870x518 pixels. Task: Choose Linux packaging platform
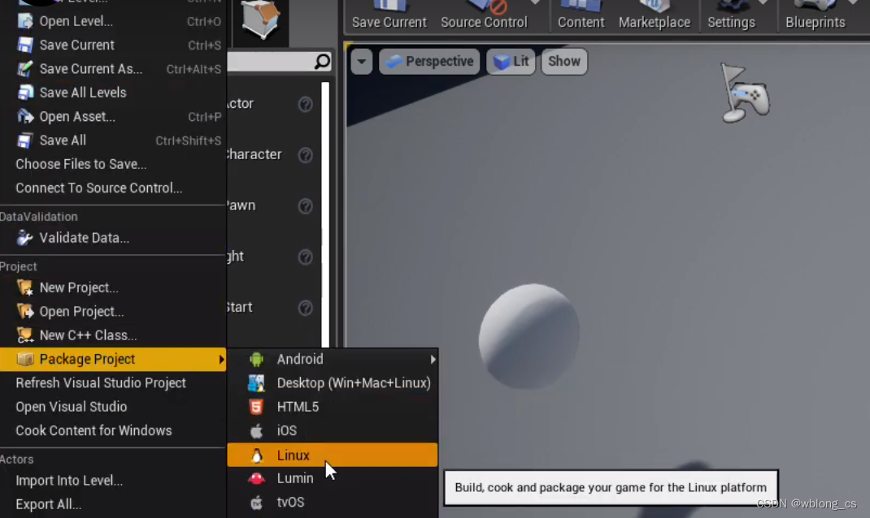click(x=333, y=455)
